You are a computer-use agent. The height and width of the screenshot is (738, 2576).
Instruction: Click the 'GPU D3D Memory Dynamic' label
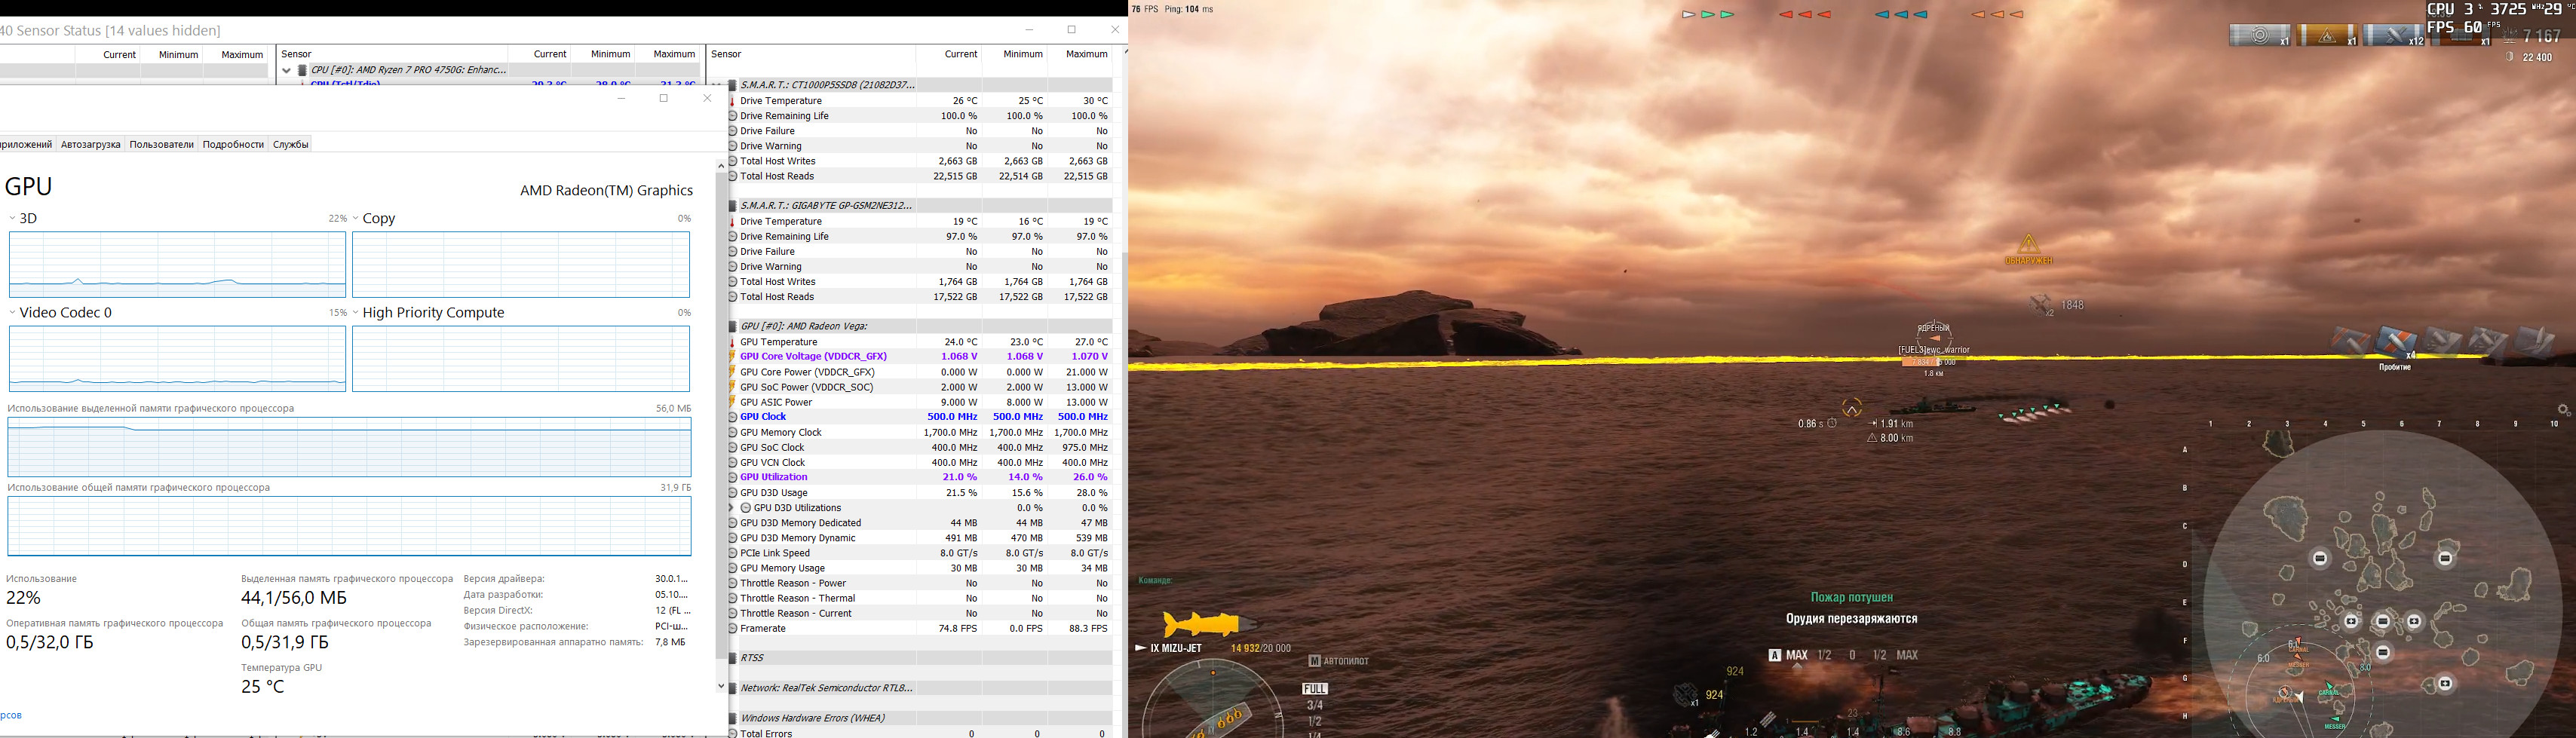point(798,538)
